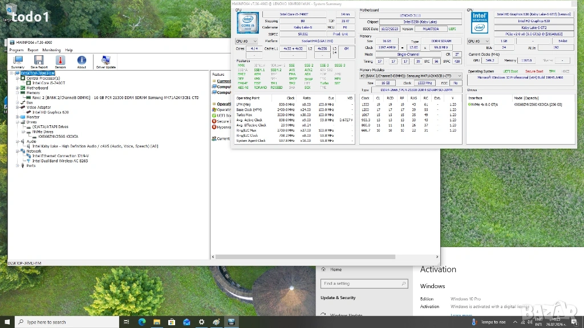Click the Windows Start button
Screen dimensions: 584x328
click(7, 322)
